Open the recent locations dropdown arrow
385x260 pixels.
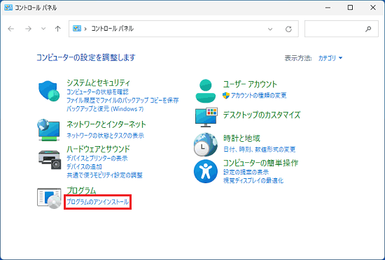click(43, 29)
